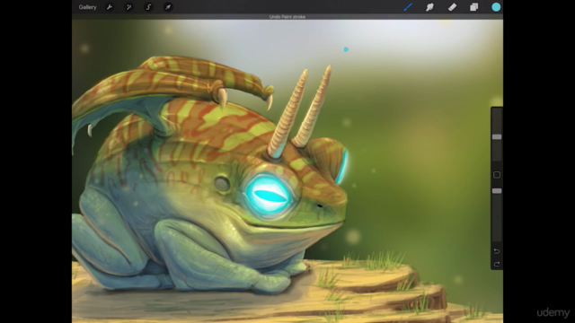The height and width of the screenshot is (323, 575).
Task: Open the cyan active color picker
Action: pyautogui.click(x=496, y=7)
